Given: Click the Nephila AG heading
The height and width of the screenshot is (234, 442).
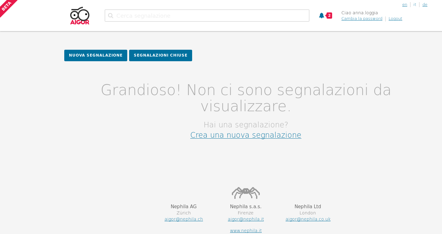Looking at the screenshot, I should pos(184,207).
